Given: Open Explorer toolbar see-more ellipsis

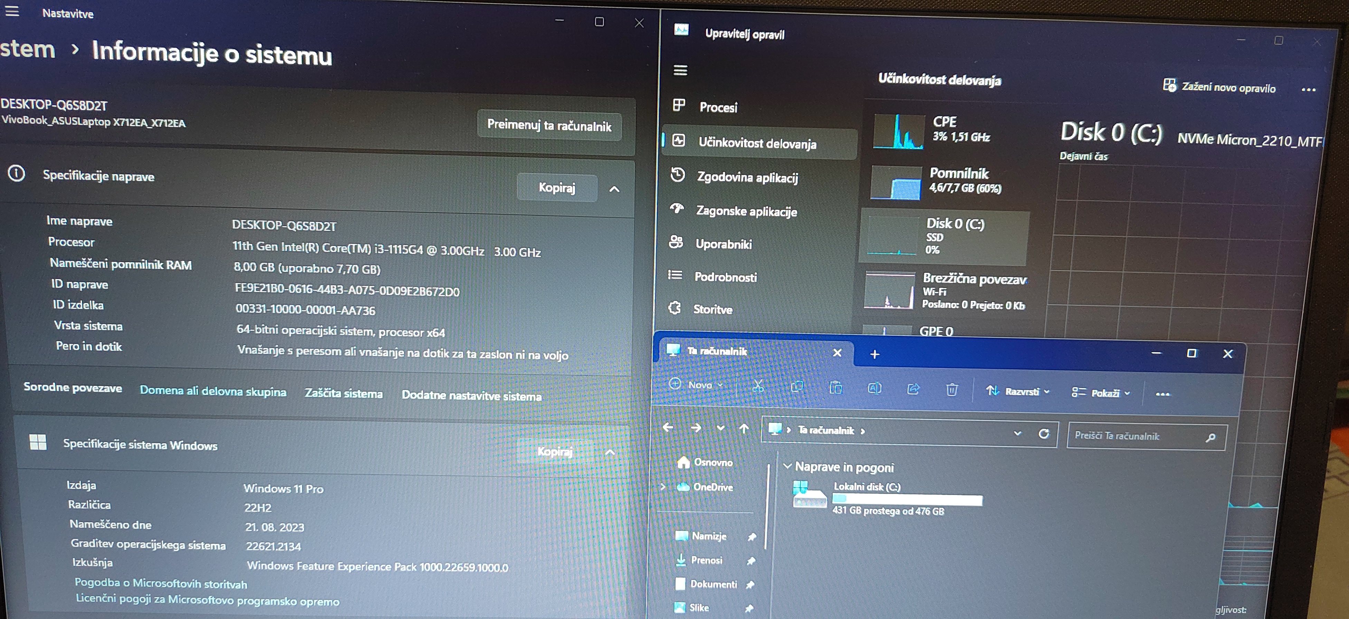Looking at the screenshot, I should click(x=1162, y=394).
